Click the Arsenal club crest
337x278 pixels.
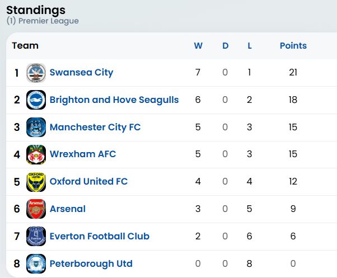[36, 209]
